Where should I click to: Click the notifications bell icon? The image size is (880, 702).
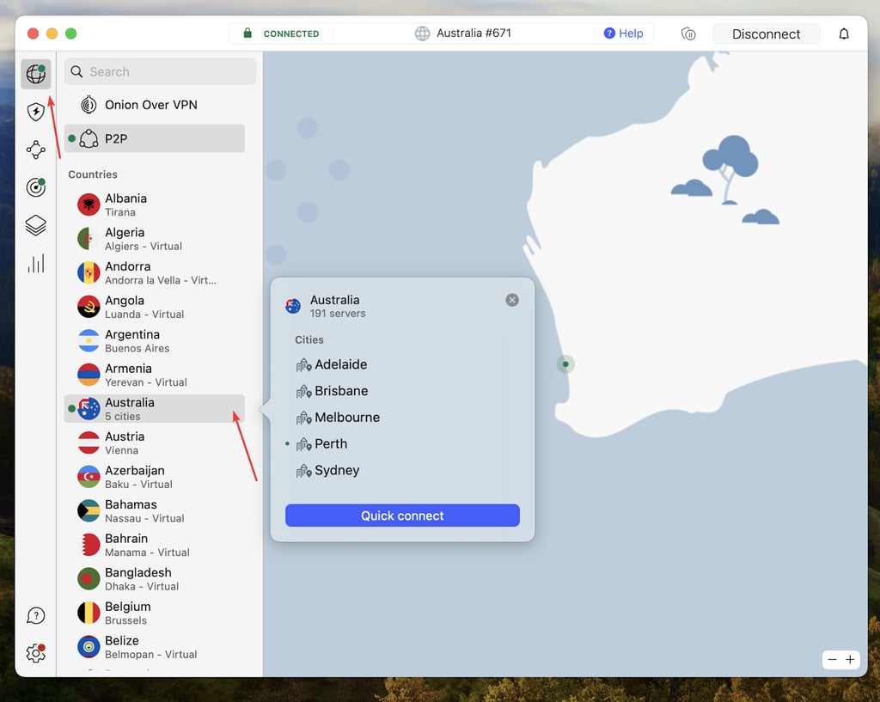point(844,34)
